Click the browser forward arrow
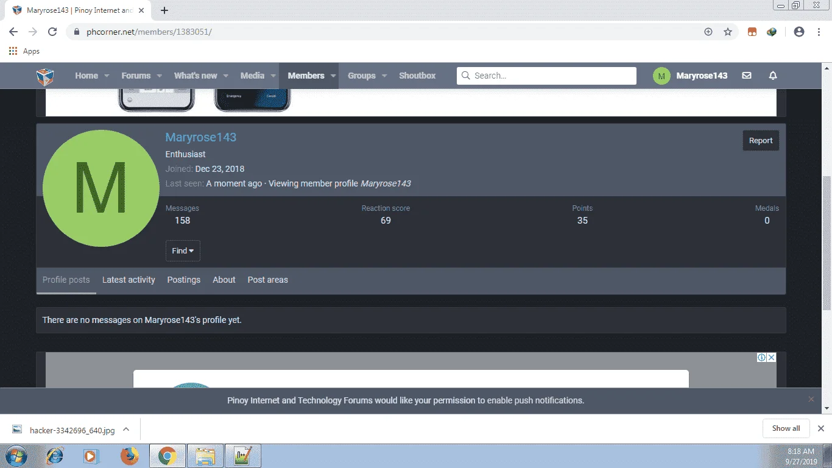Screen dimensions: 832x468 click(x=33, y=32)
